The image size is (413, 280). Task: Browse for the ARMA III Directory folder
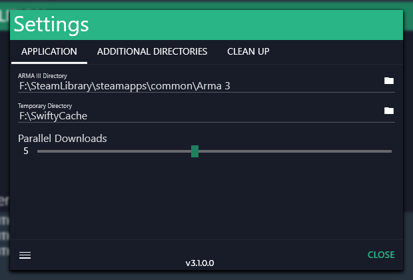point(389,81)
